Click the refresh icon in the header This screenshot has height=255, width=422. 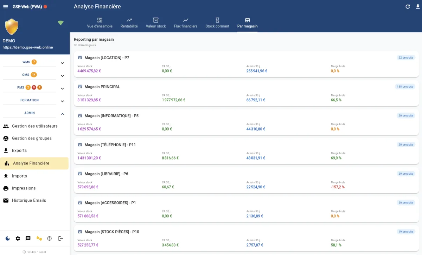coord(408,7)
